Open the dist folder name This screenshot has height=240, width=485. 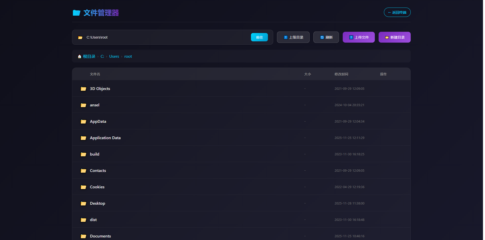(93, 220)
